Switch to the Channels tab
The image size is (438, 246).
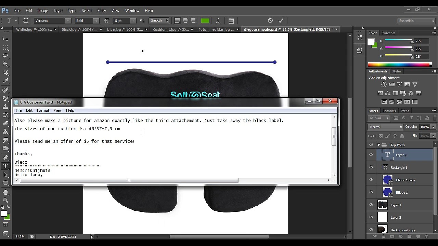click(389, 111)
